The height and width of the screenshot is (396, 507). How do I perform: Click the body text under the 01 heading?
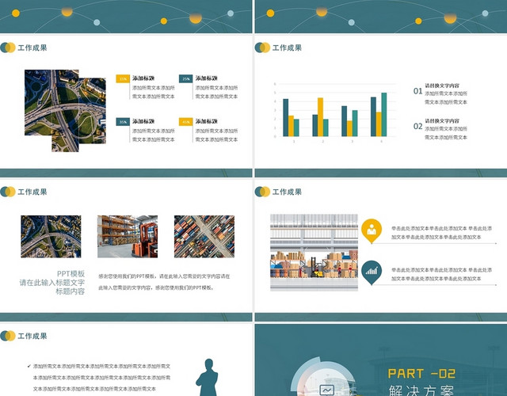(446, 98)
